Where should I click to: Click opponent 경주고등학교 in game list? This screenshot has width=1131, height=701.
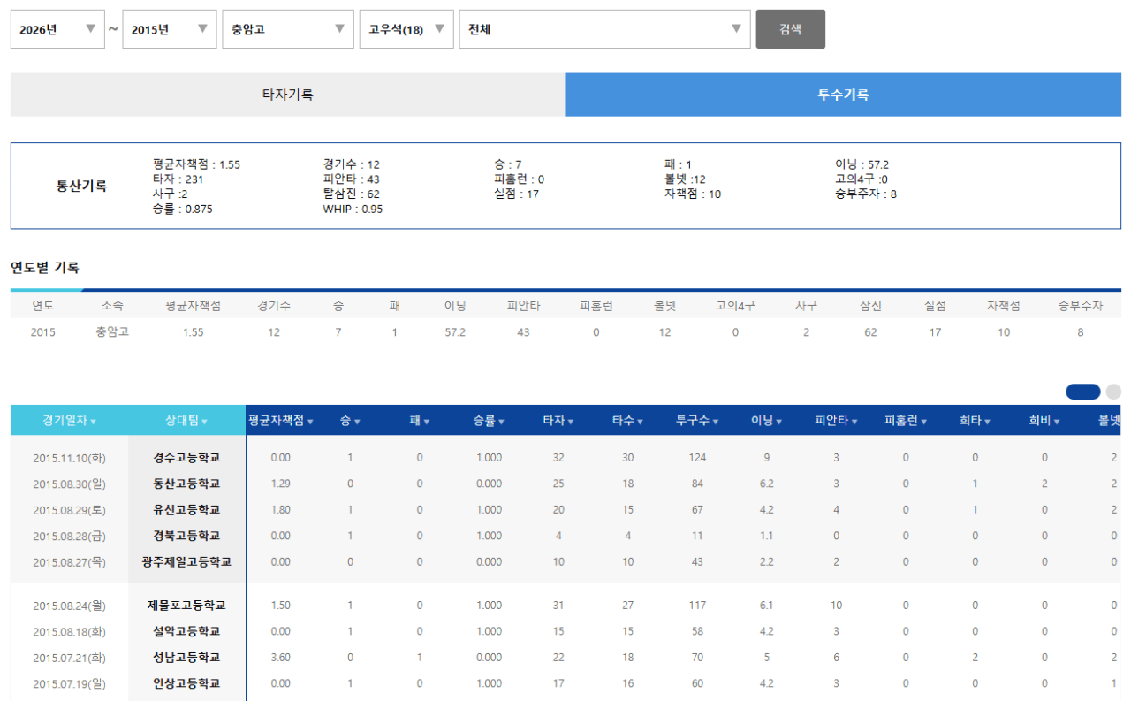pyautogui.click(x=186, y=458)
